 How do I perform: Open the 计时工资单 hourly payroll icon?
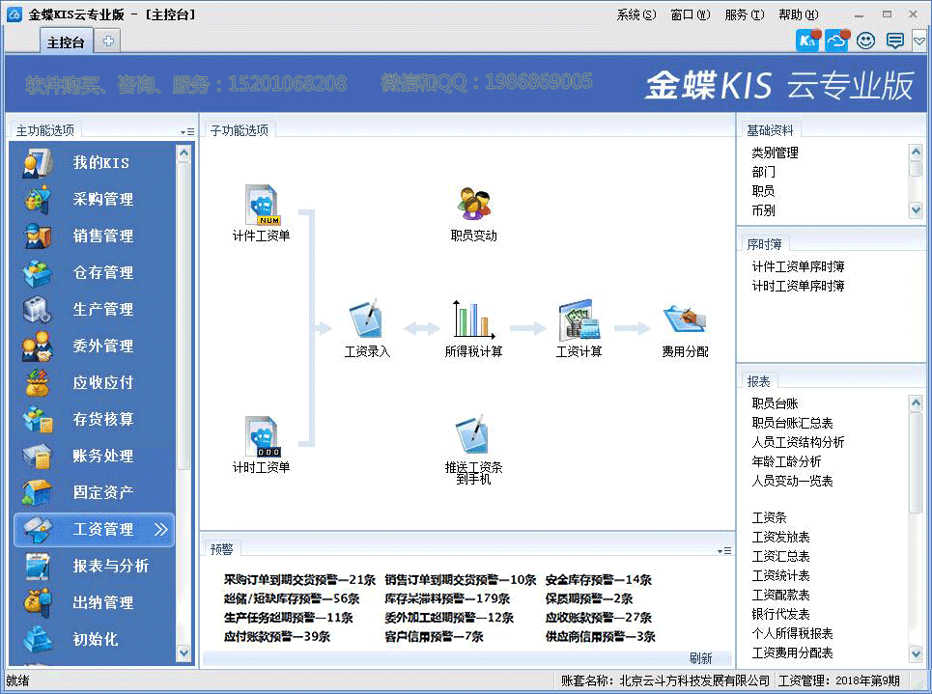click(261, 436)
